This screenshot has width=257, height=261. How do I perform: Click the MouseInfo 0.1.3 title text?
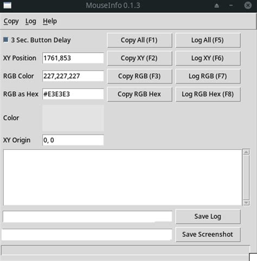(x=113, y=5)
